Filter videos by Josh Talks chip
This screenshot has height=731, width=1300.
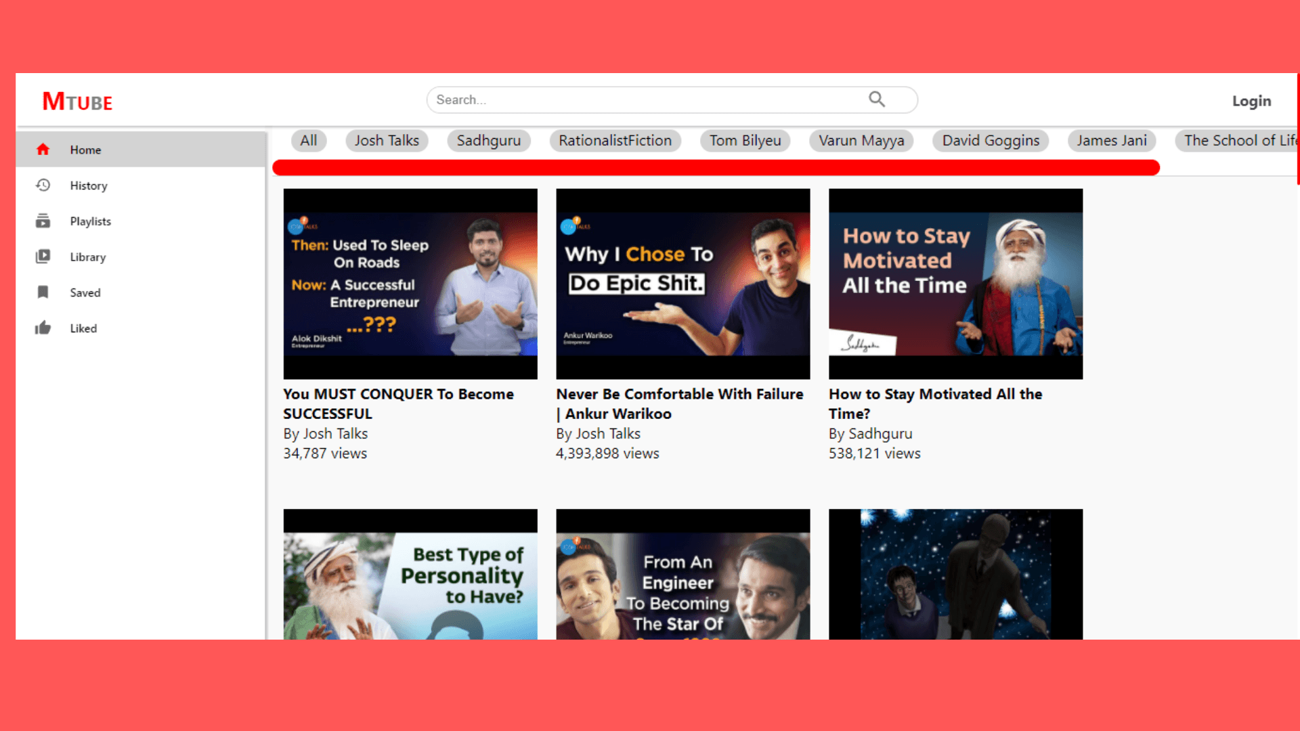387,141
